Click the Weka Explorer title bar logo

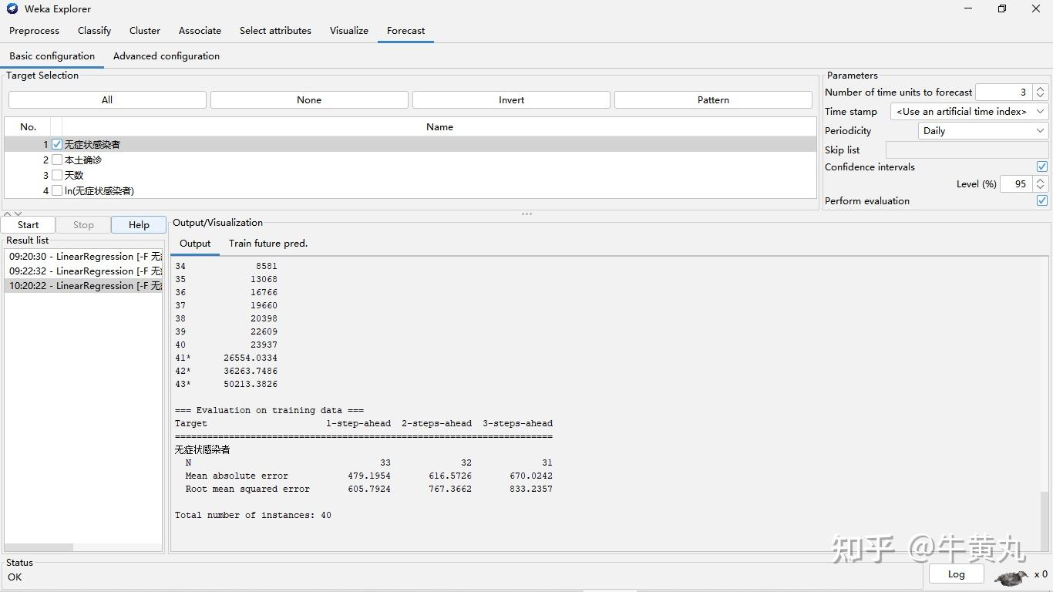tap(12, 8)
